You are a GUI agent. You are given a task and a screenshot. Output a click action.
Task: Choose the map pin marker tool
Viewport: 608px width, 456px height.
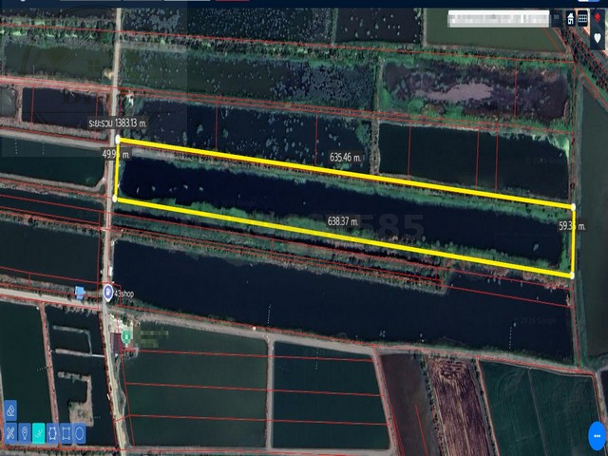24,434
